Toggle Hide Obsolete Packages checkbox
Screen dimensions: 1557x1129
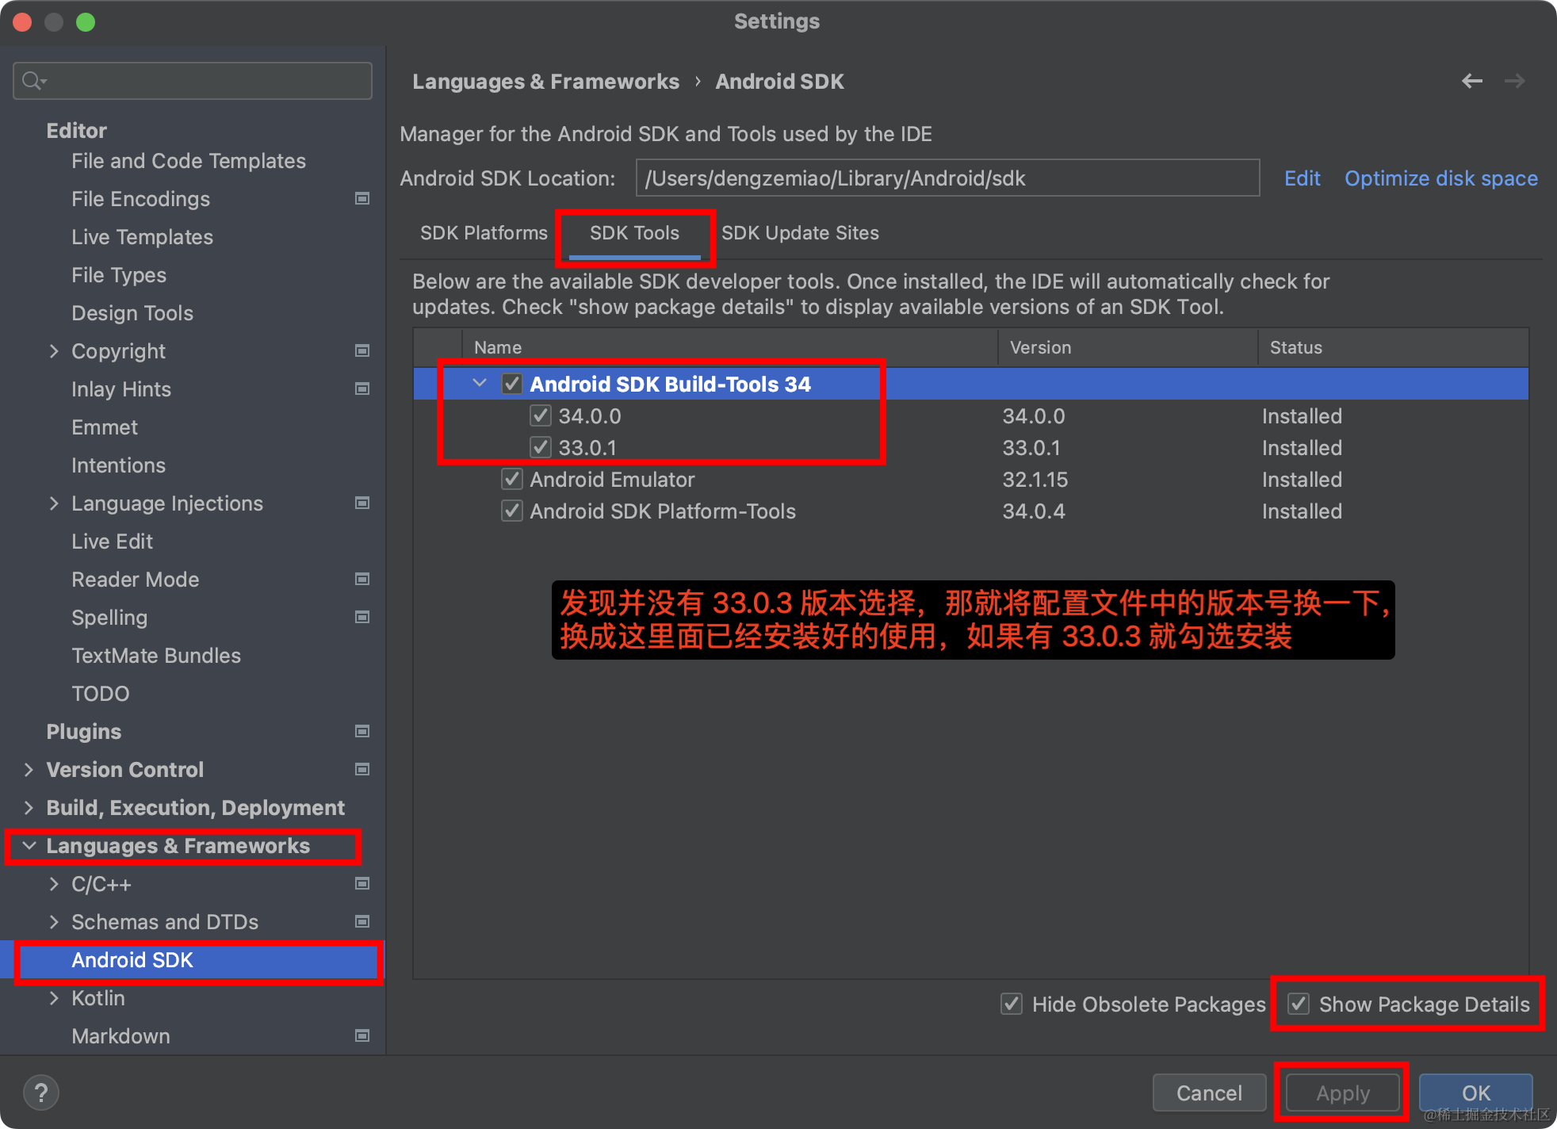(1012, 1004)
